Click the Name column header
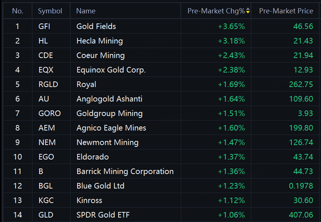321x222 pixels. (x=86, y=11)
